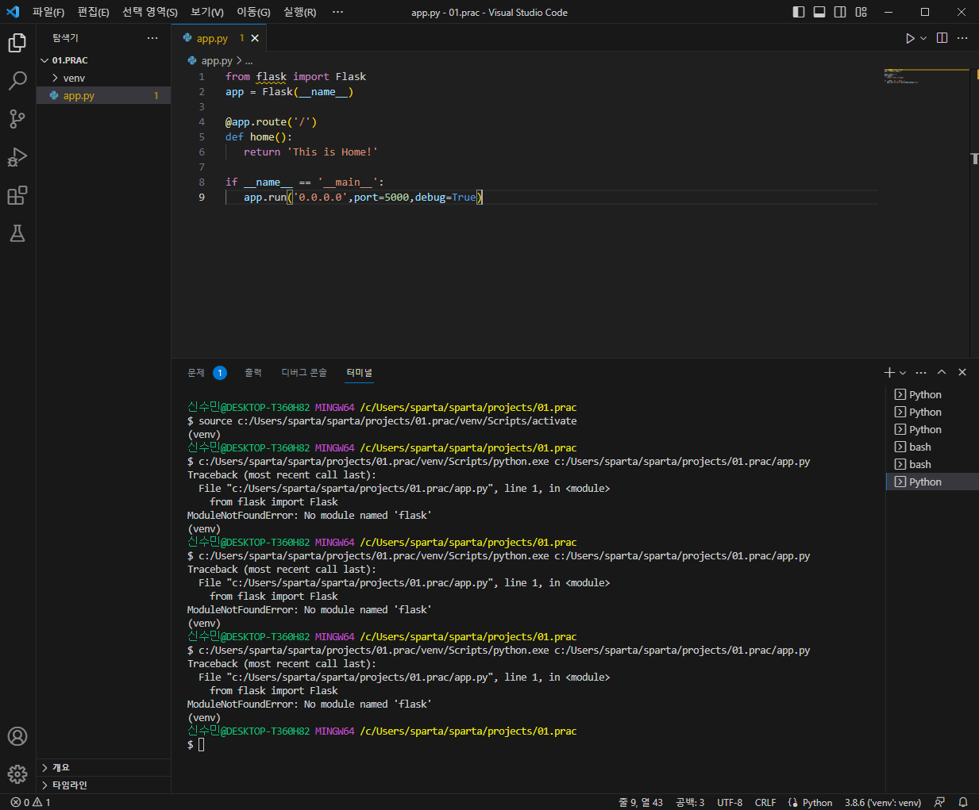
Task: Create a new terminal with plus icon
Action: (x=890, y=373)
